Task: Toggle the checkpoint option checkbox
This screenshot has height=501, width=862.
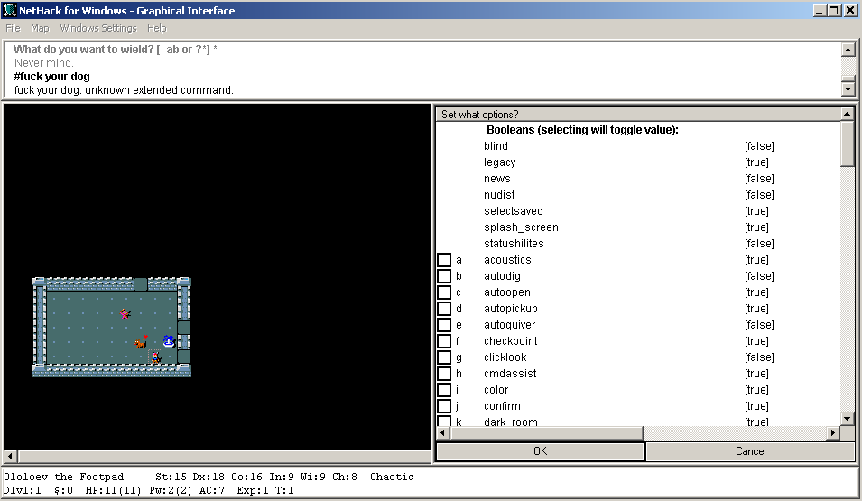Action: coord(444,341)
